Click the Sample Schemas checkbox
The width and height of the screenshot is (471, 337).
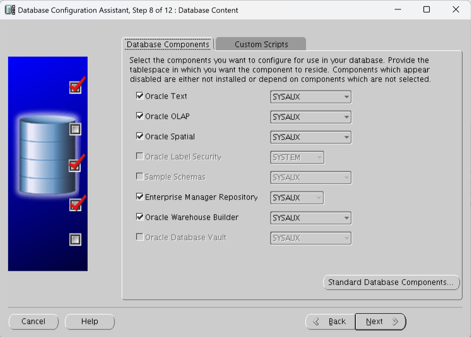(x=140, y=176)
